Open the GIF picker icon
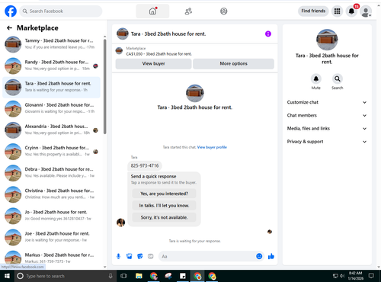 (151, 256)
